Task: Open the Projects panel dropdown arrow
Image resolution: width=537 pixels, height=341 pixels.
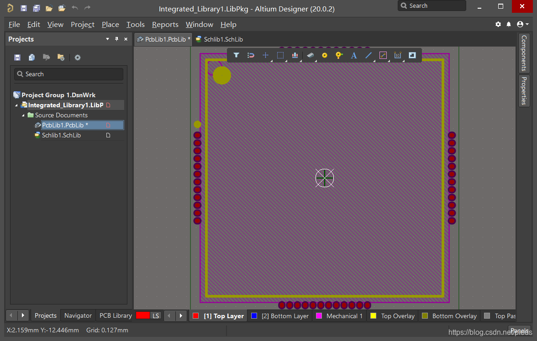Action: pos(107,39)
